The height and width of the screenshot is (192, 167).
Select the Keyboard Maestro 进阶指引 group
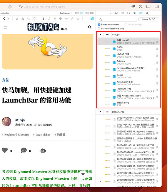coord(129,70)
